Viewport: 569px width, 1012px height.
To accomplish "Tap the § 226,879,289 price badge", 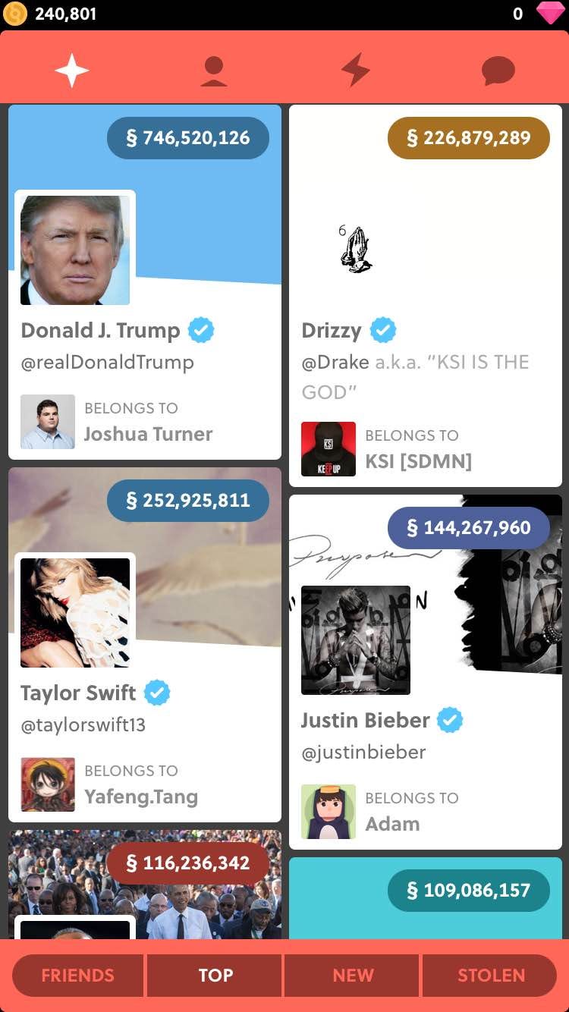I will coord(469,138).
